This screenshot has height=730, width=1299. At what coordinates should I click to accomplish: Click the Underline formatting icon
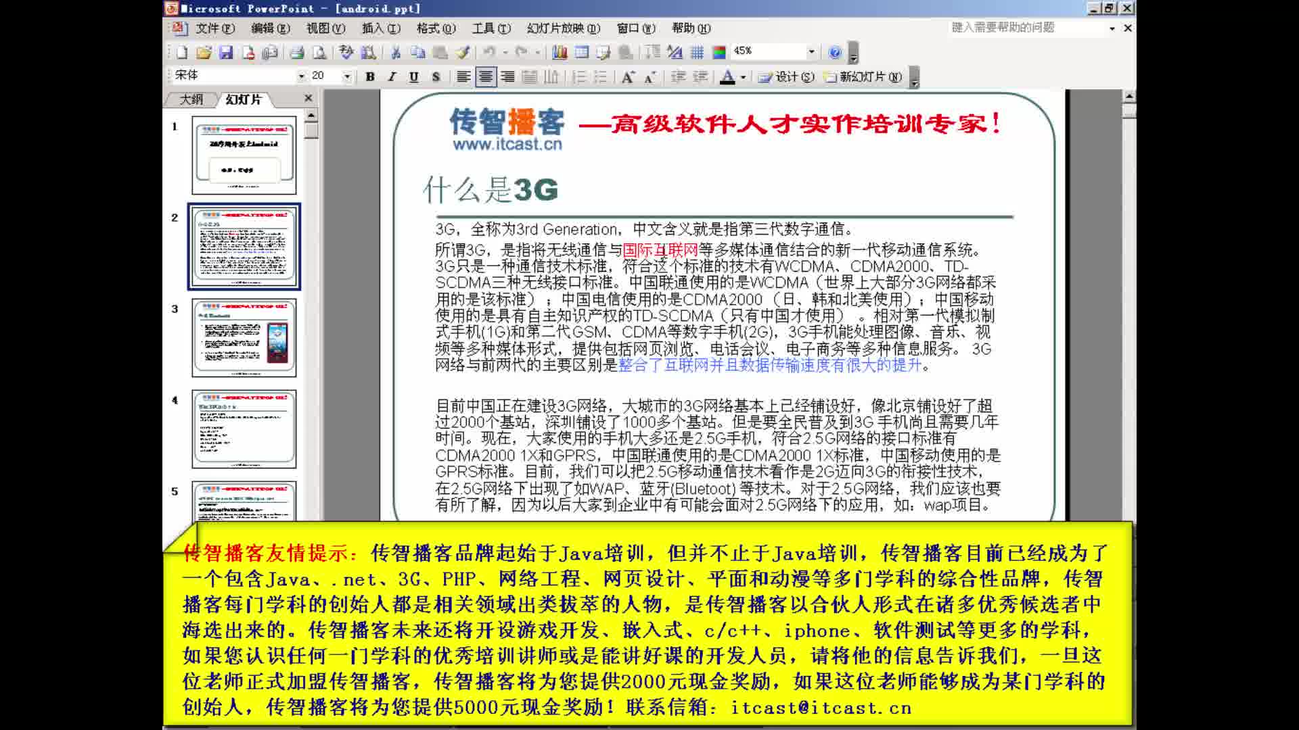click(x=413, y=76)
